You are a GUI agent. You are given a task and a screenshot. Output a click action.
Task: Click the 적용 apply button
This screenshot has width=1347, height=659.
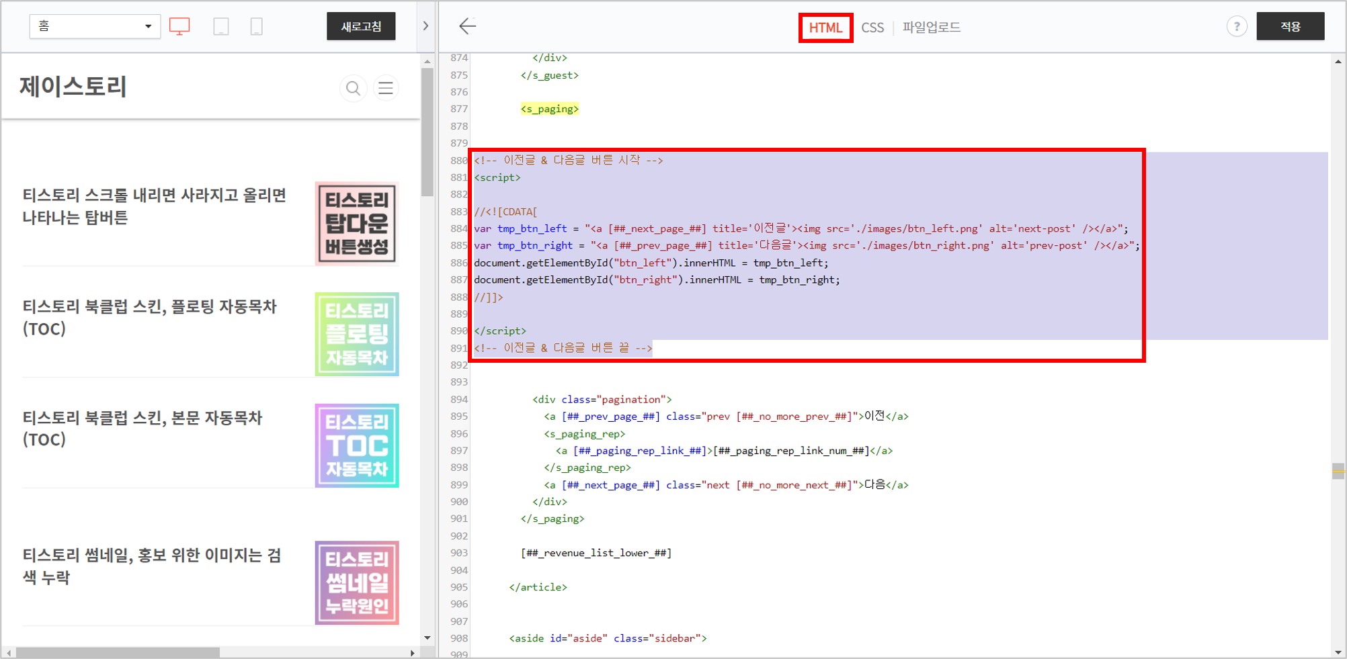[x=1291, y=26]
